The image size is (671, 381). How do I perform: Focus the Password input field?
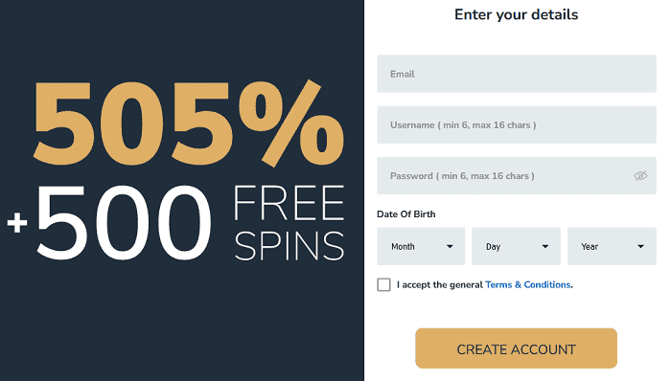pos(517,175)
